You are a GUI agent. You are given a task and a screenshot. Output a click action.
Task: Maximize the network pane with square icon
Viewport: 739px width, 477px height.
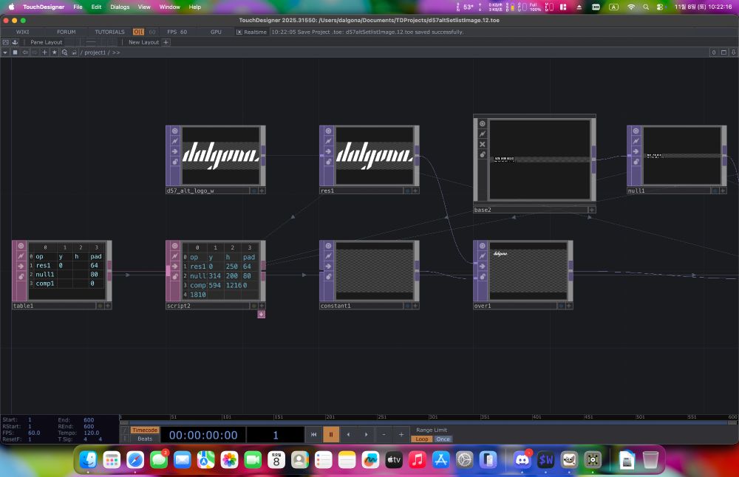point(724,52)
